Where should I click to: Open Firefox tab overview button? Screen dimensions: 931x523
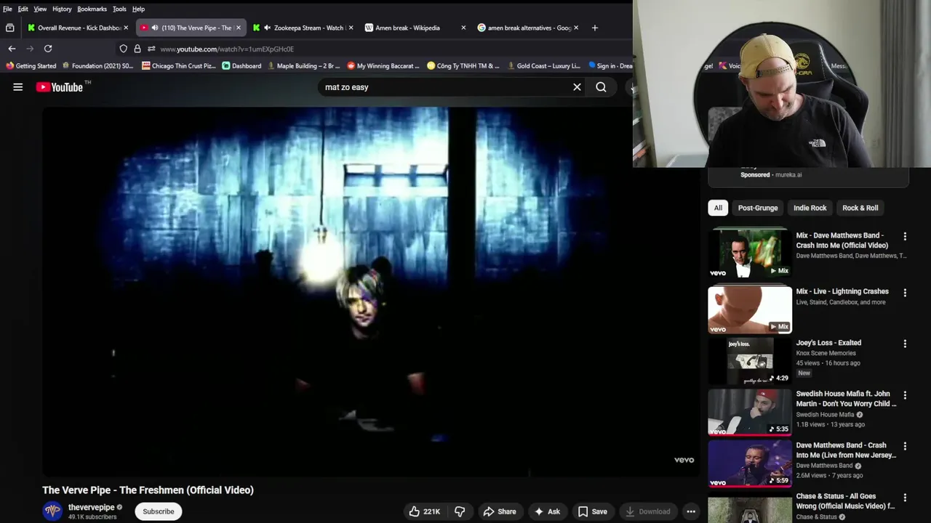(x=9, y=28)
